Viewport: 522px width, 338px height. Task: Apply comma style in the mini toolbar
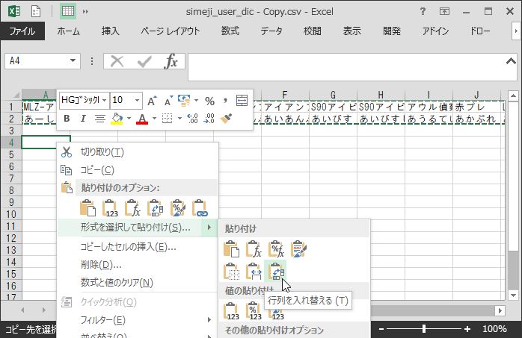pos(225,101)
